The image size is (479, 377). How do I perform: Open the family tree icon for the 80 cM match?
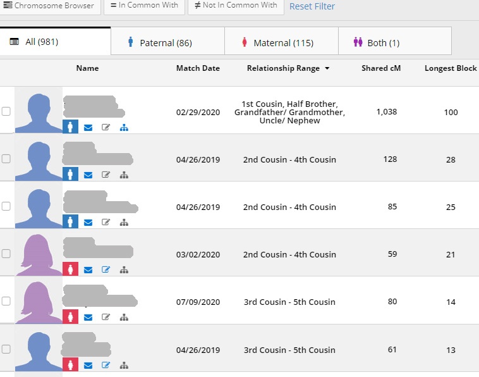pyautogui.click(x=124, y=317)
